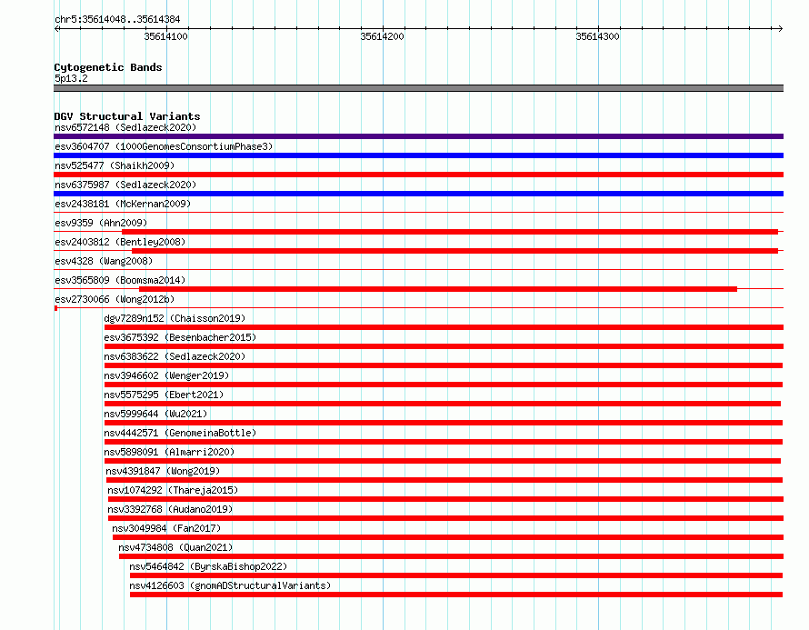Click the red bar for esv9359
This screenshot has height=630, width=809.
[450, 232]
